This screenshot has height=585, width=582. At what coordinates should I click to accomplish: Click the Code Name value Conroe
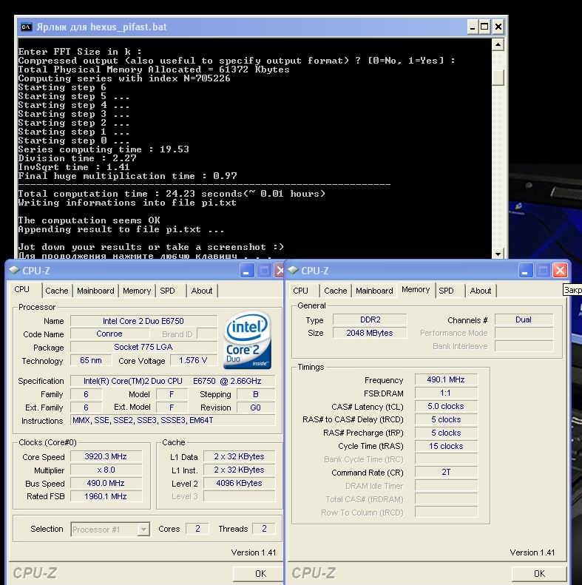pyautogui.click(x=109, y=334)
